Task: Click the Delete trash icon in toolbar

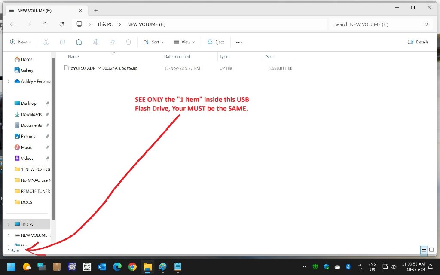Action: click(x=128, y=42)
